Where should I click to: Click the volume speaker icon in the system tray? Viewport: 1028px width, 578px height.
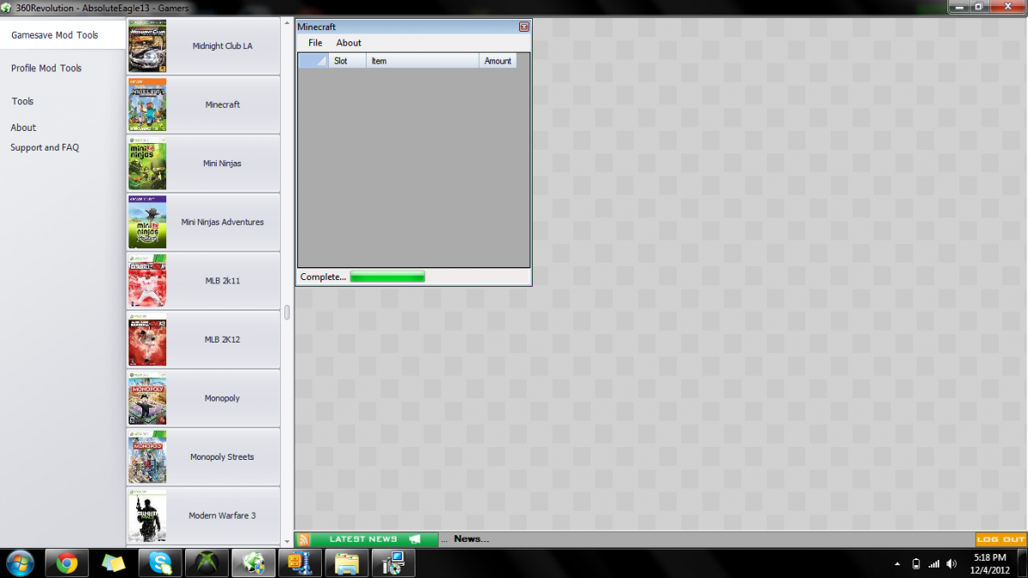click(x=952, y=563)
